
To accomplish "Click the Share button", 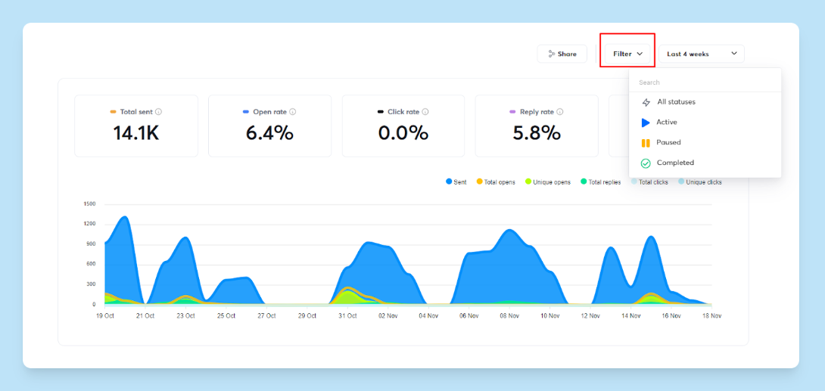I will point(562,54).
